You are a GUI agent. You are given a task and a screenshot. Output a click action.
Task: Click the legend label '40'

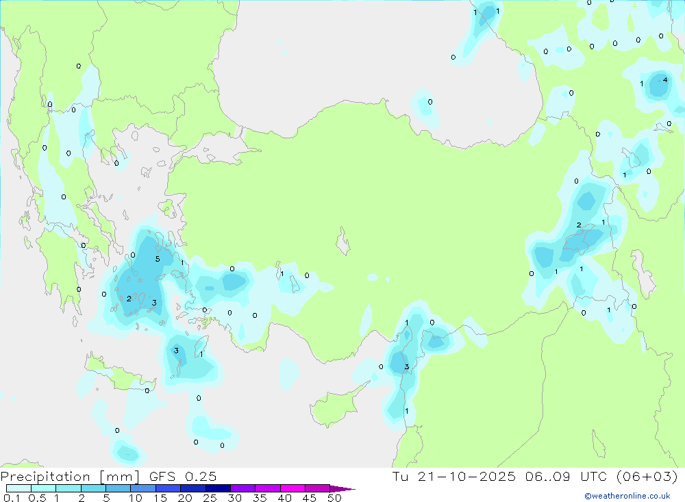[x=285, y=498]
